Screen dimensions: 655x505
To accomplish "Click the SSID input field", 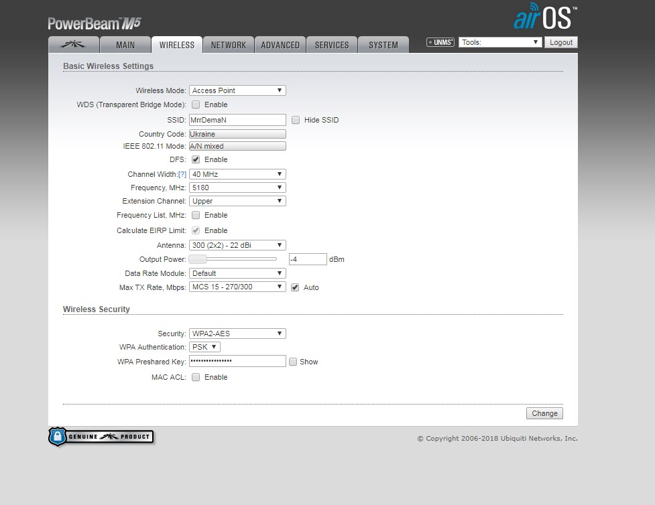I will [x=237, y=120].
